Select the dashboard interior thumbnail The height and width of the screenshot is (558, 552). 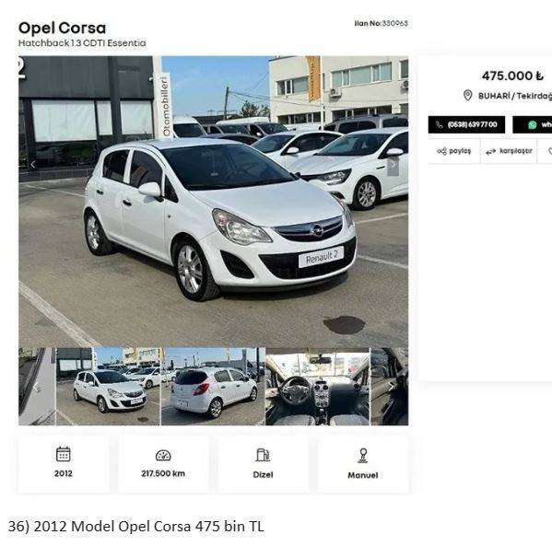pos(317,387)
